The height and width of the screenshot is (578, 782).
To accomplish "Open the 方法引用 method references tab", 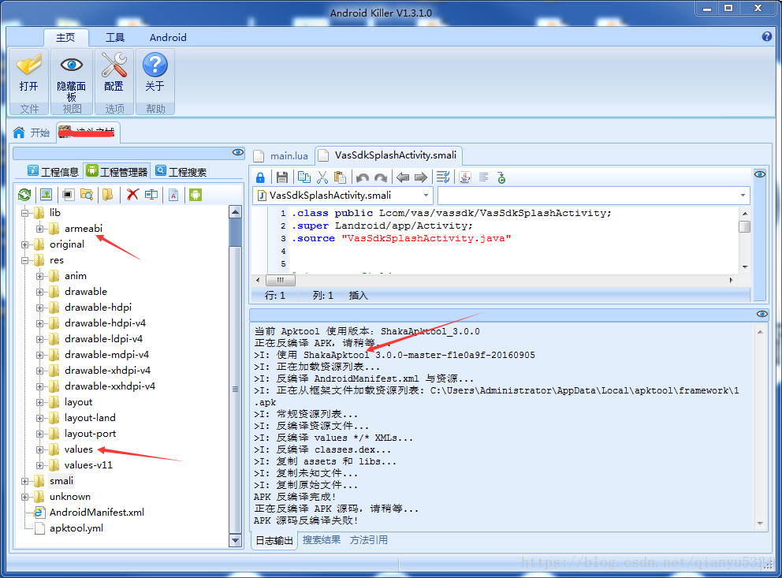I will pos(369,540).
